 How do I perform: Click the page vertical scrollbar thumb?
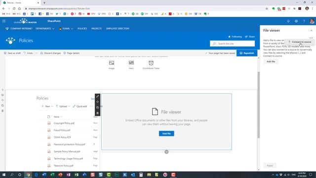(x=259, y=105)
